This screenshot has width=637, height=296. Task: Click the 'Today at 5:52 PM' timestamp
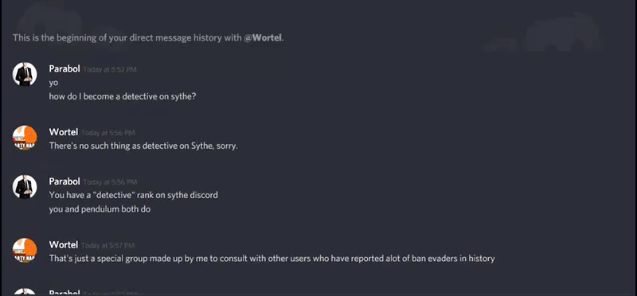tap(110, 70)
